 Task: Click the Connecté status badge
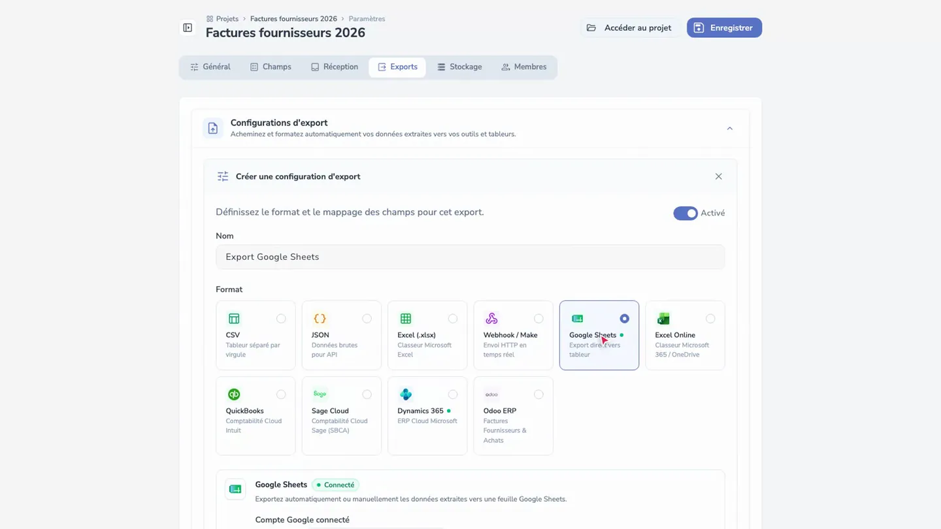pos(335,485)
